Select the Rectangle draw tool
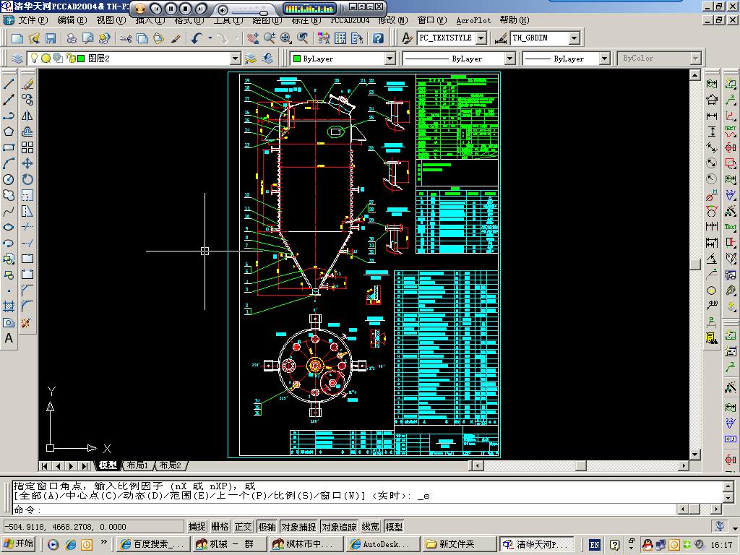 pos(9,147)
